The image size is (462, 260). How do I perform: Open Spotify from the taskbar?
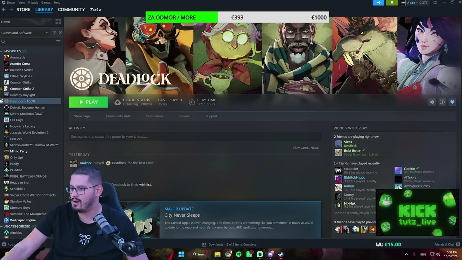click(239, 254)
